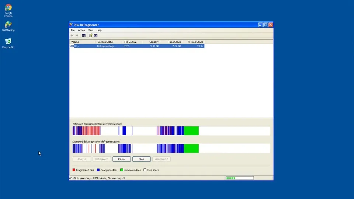Image resolution: width=354 pixels, height=199 pixels.
Task: Select the NetMeeting desktop icon
Action: click(x=8, y=25)
